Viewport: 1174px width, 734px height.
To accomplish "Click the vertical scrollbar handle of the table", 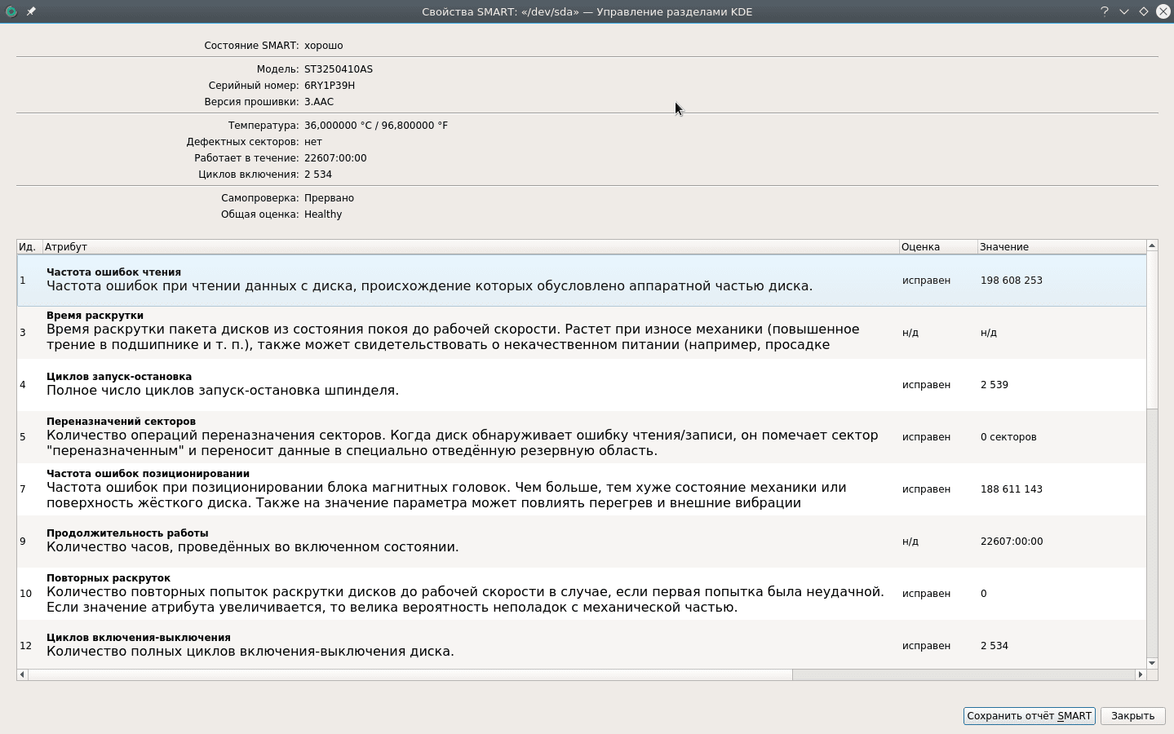I will point(1152,330).
